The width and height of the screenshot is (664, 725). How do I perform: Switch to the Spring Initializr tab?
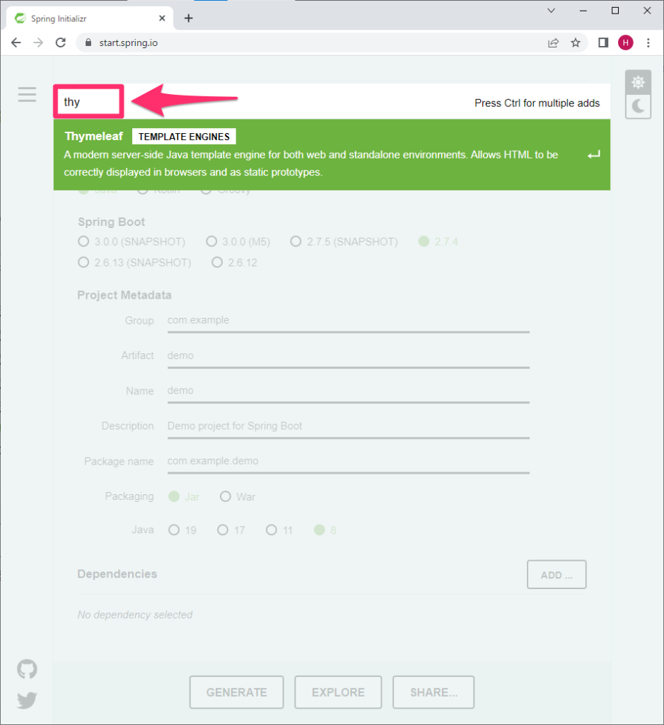pos(90,18)
